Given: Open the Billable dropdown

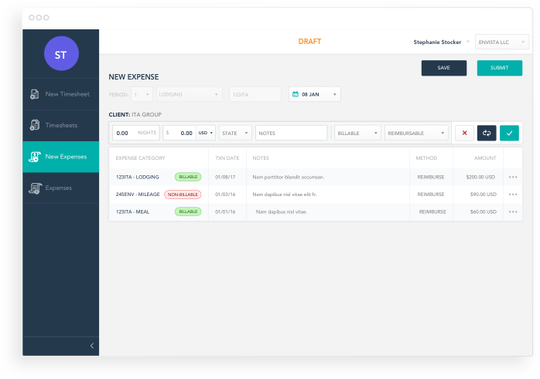Looking at the screenshot, I should (x=357, y=133).
